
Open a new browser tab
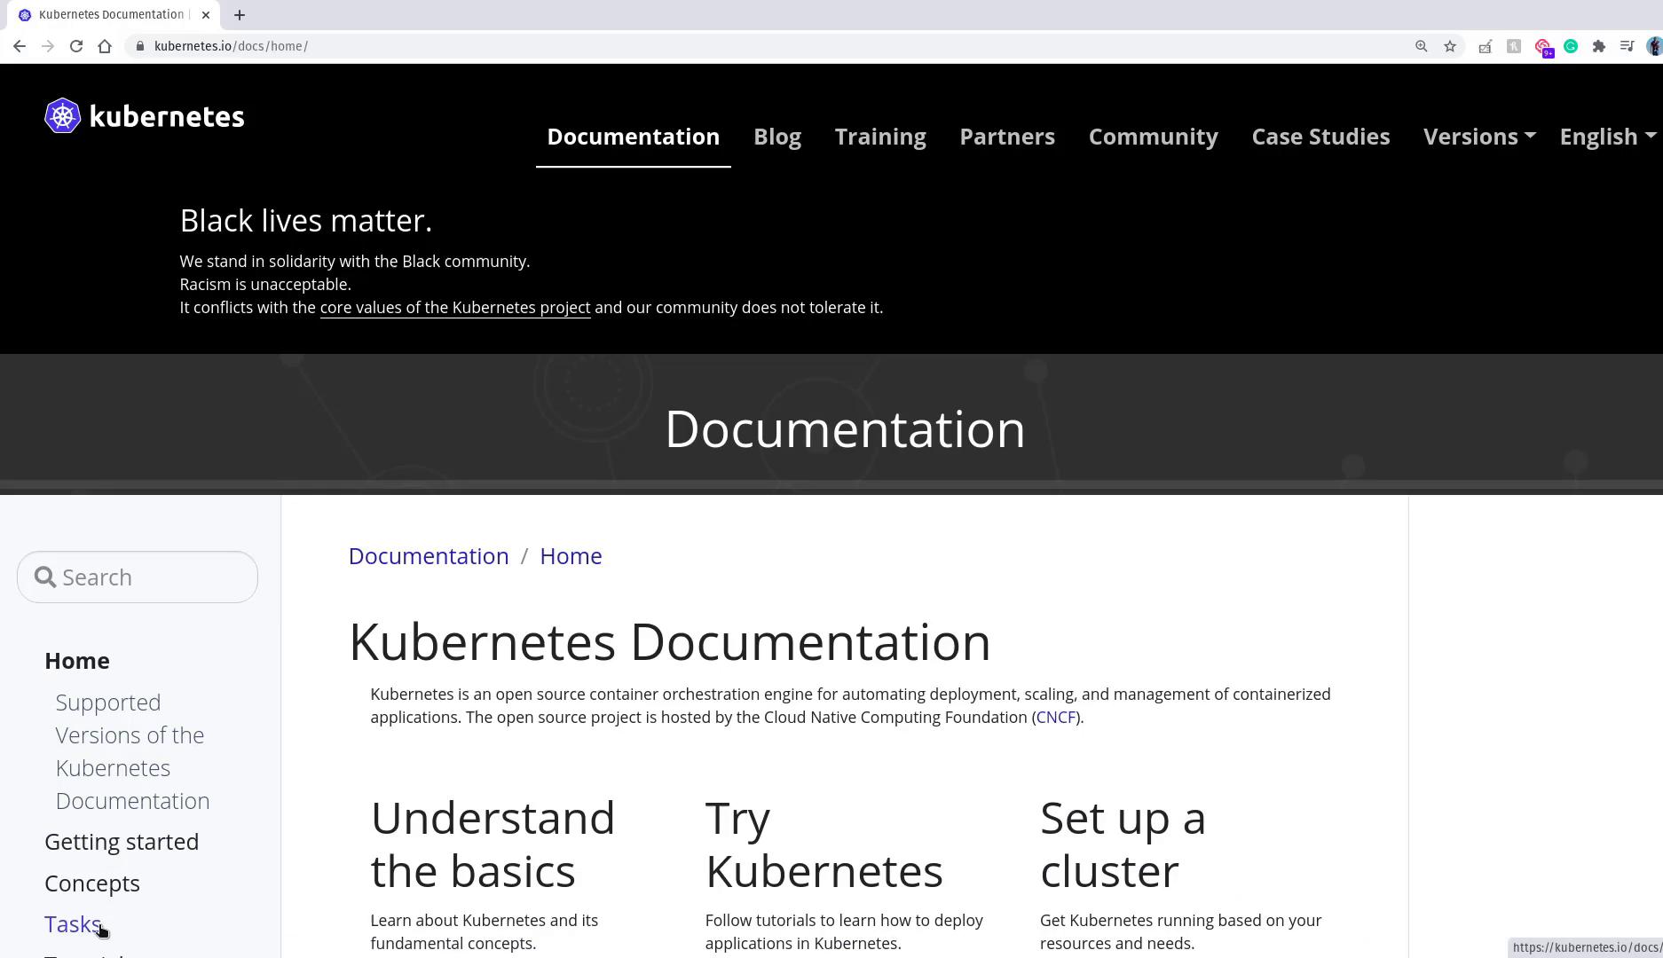click(x=240, y=15)
